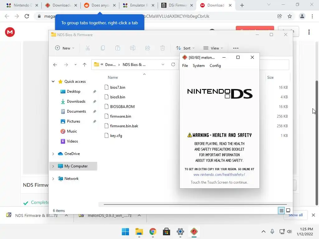Open Chrome's three-dot menu

[312, 16]
